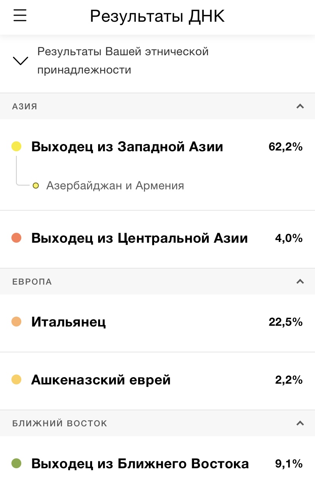Open Выходец из Ближнего Востока entry

point(140,464)
